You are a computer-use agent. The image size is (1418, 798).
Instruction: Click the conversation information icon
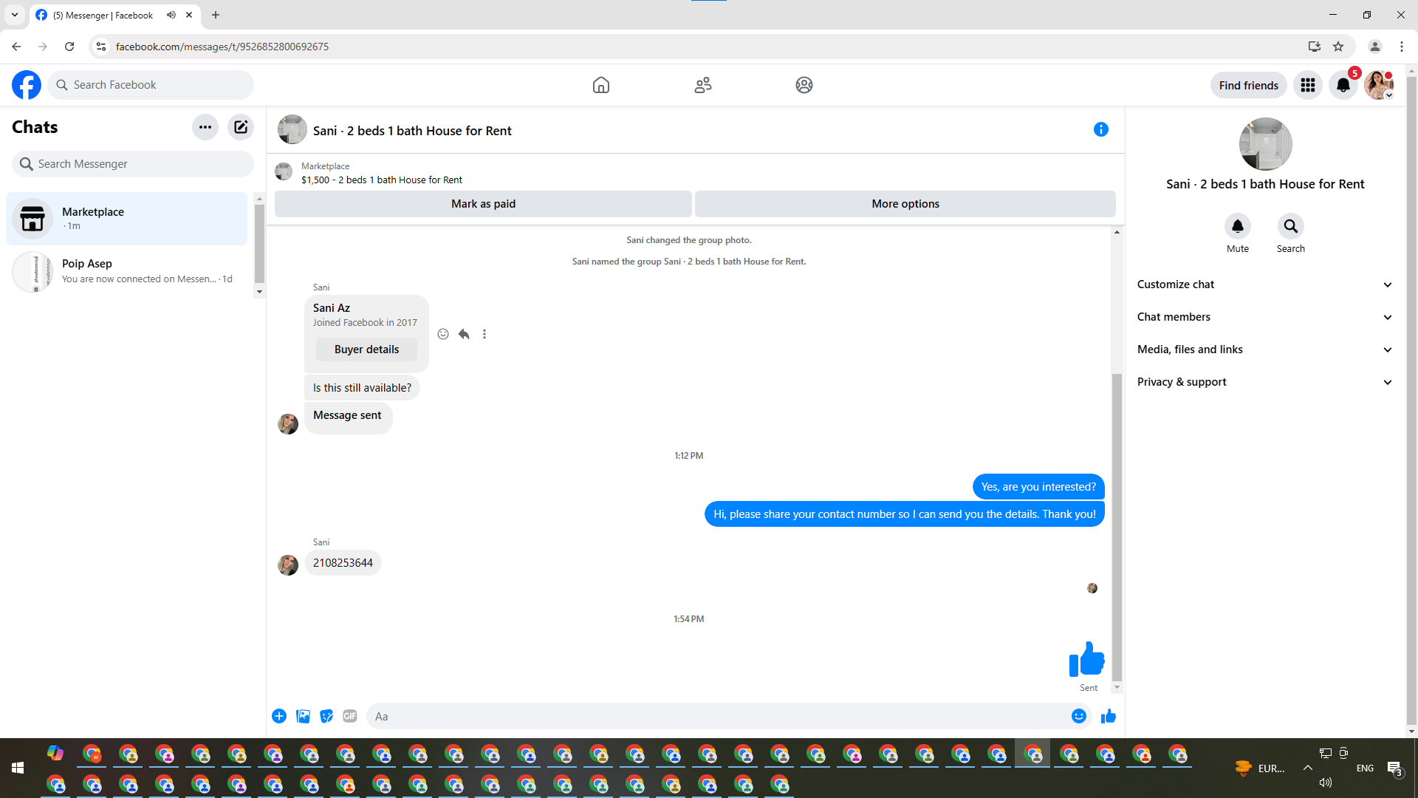click(x=1100, y=130)
